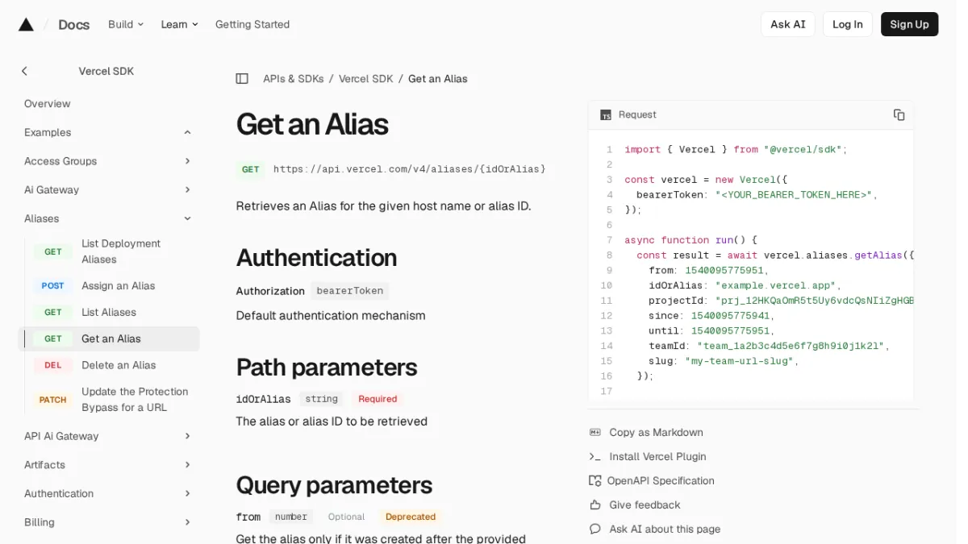This screenshot has height=544, width=968.
Task: Click the PATCH badge beside Update the Protection Bypass
Action: [x=53, y=400]
